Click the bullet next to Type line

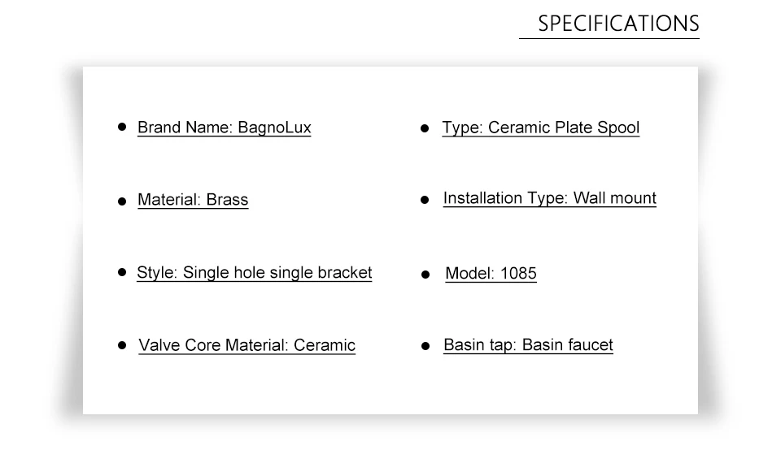click(425, 128)
